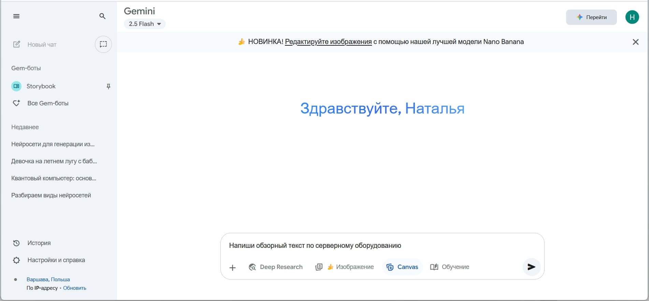Click the pin icon next to Storybook
The height and width of the screenshot is (301, 649).
coord(109,86)
